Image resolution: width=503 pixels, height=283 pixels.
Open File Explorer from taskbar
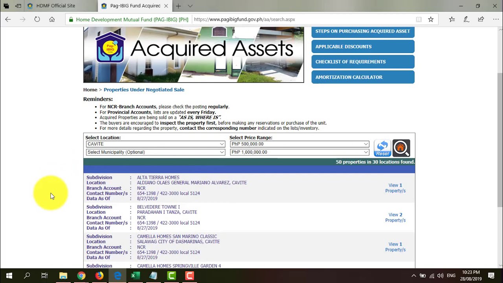click(x=63, y=276)
